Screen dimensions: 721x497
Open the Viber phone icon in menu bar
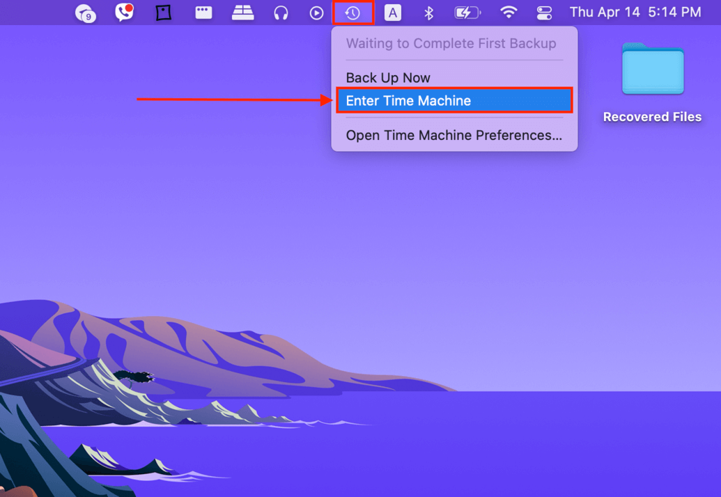(124, 13)
